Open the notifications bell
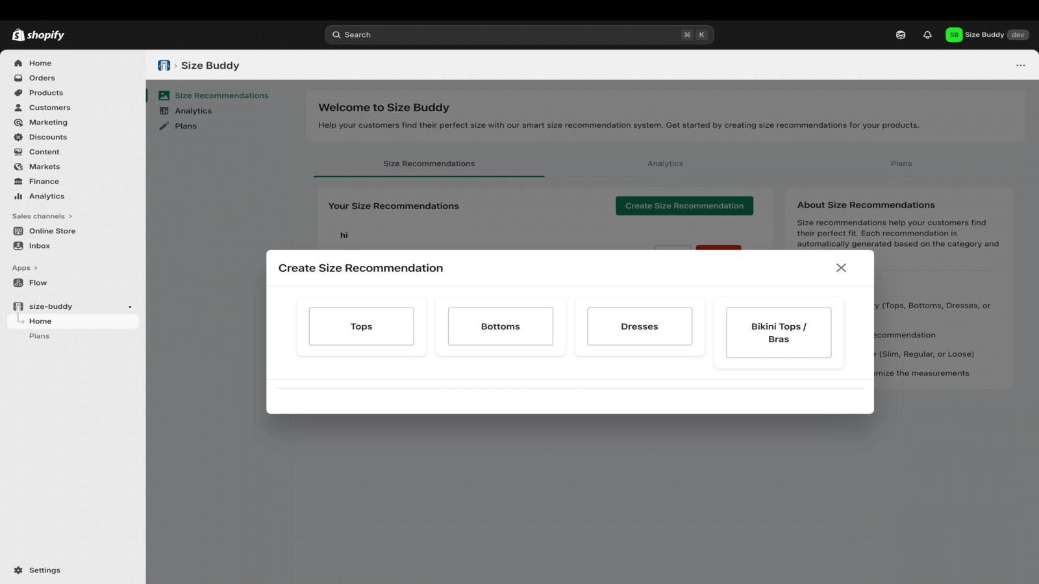The image size is (1039, 584). (x=927, y=35)
